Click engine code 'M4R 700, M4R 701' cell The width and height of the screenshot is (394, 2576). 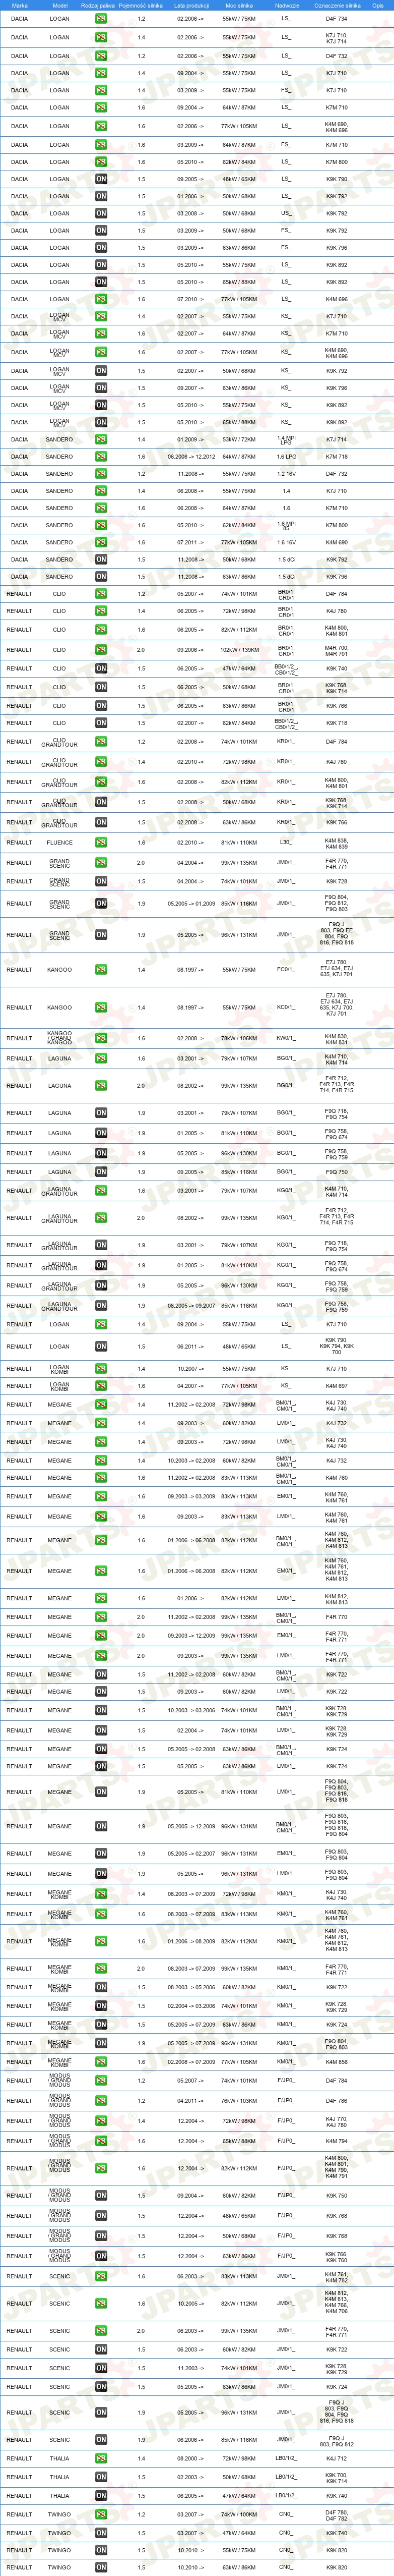click(x=337, y=650)
